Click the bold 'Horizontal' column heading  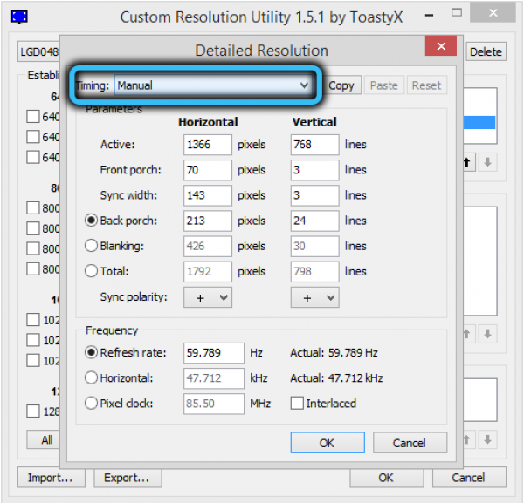point(208,122)
